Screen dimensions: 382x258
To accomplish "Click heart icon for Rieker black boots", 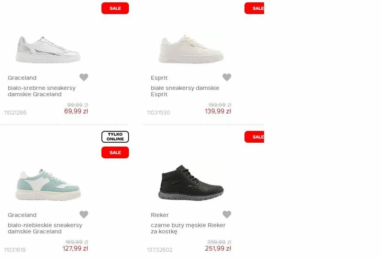I will coord(227,215).
